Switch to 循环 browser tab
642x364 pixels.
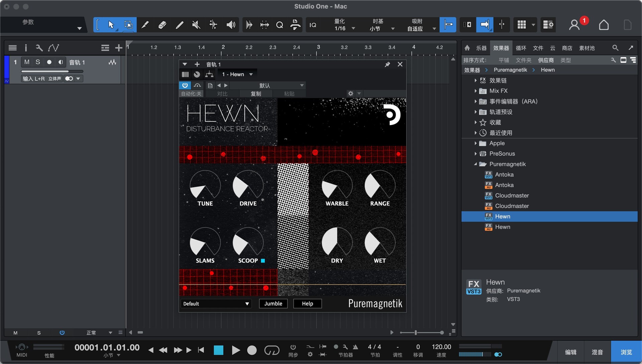521,48
